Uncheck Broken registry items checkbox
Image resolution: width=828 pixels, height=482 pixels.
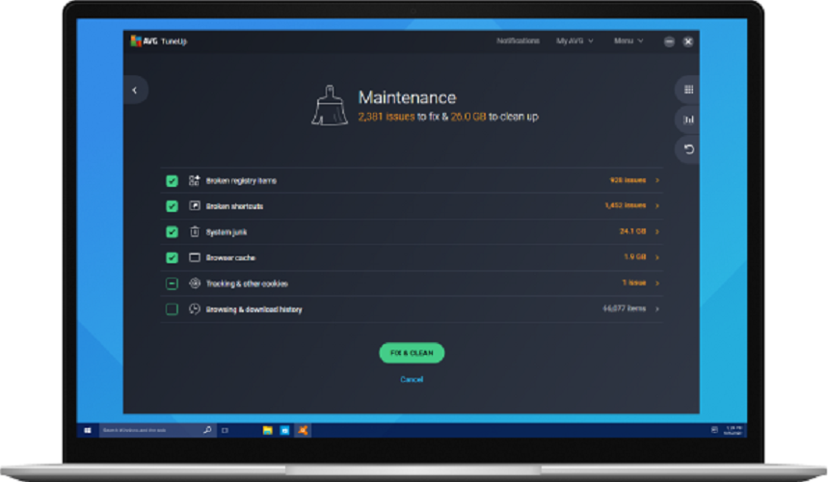pos(172,180)
